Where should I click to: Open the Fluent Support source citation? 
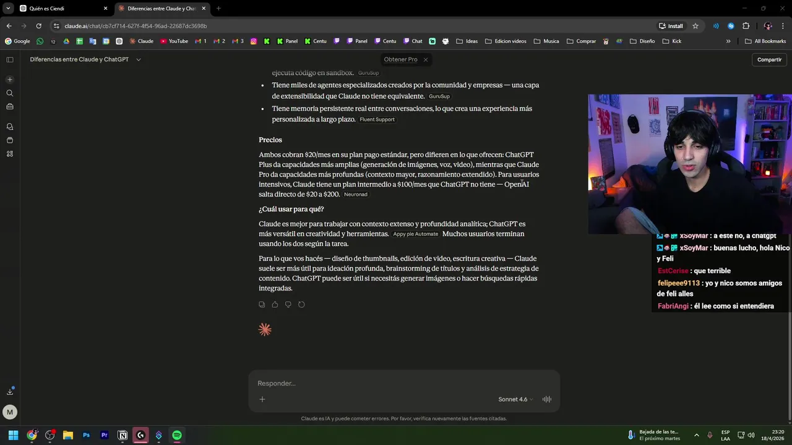pos(377,119)
